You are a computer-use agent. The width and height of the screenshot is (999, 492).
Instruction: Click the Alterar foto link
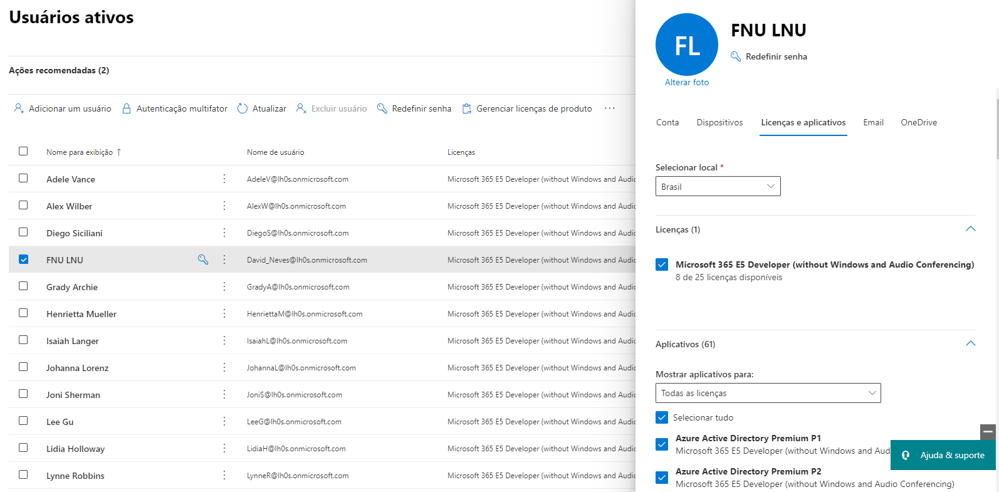click(x=687, y=82)
